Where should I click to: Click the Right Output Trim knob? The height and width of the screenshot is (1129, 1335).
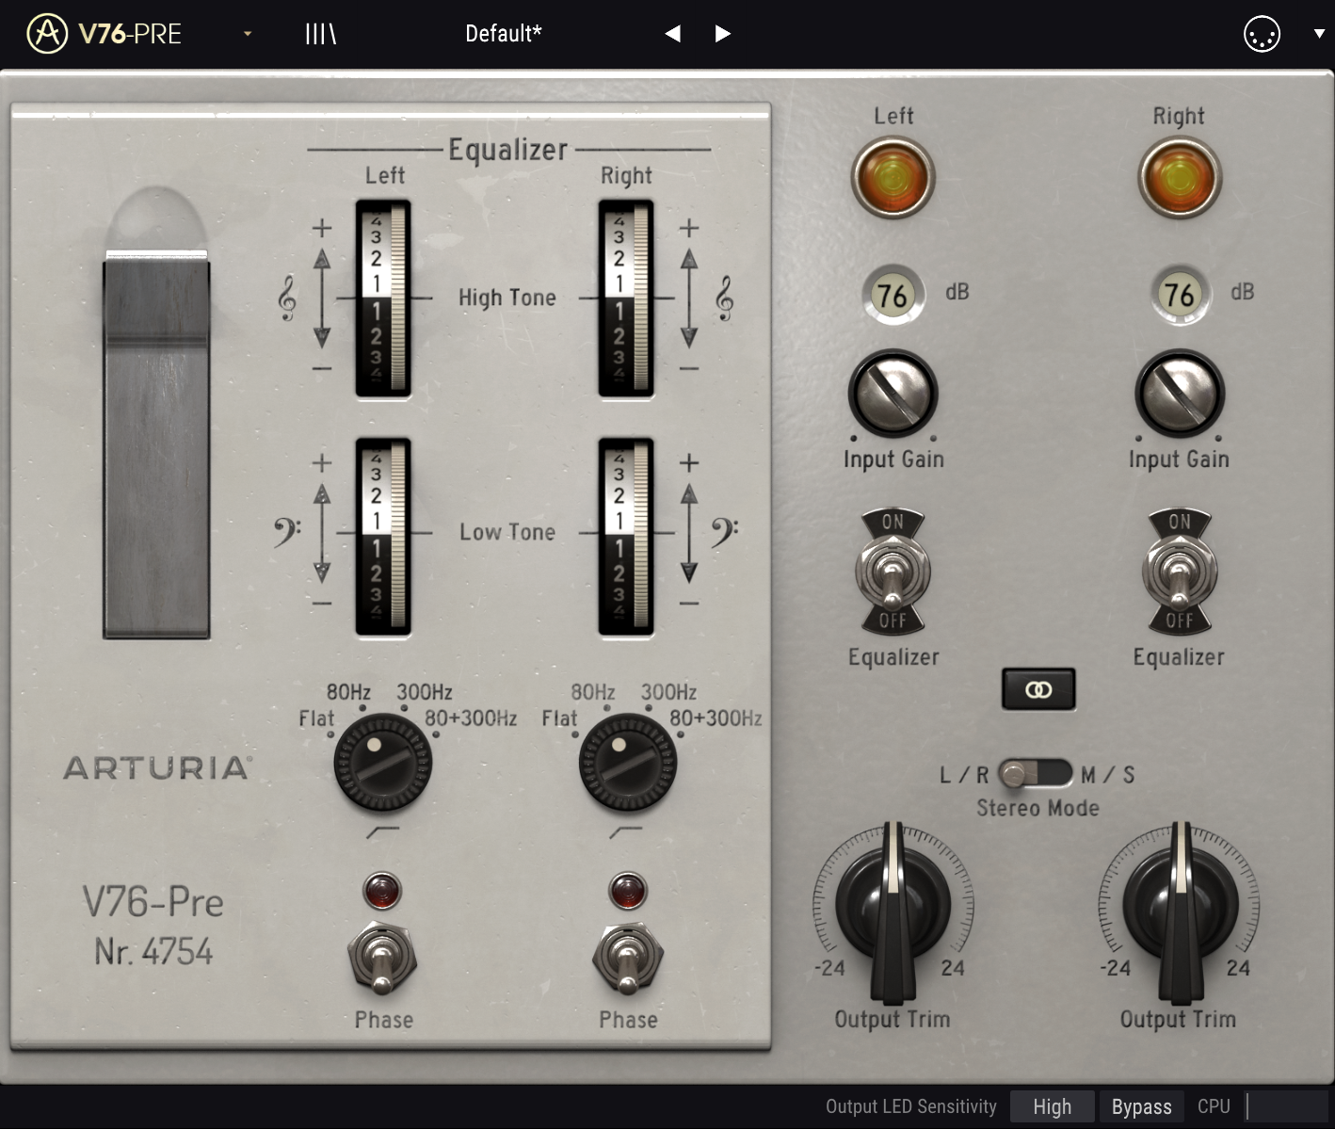pos(1179,902)
